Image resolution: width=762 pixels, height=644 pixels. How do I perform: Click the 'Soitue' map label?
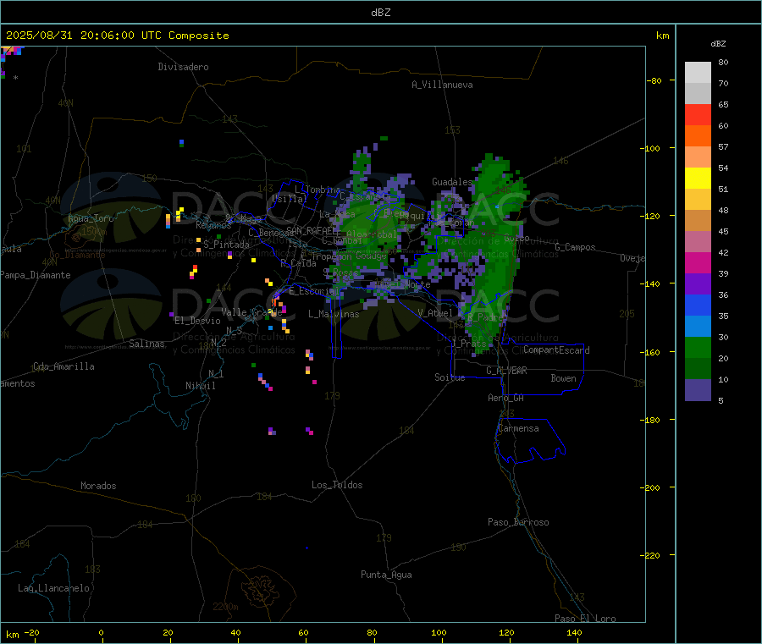click(x=450, y=377)
